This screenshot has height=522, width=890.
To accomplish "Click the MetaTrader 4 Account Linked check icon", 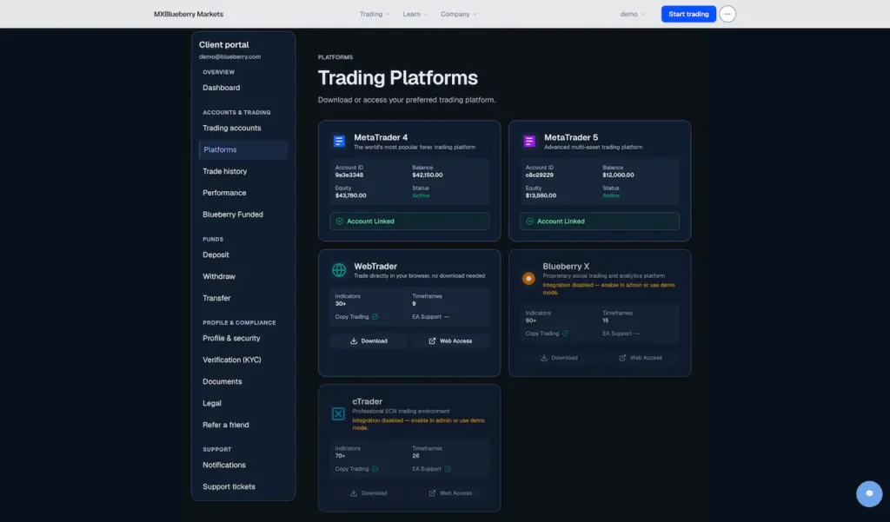I will (x=340, y=221).
